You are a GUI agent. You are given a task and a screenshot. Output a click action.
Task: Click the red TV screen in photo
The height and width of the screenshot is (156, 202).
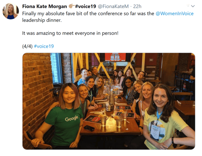coord(115,57)
